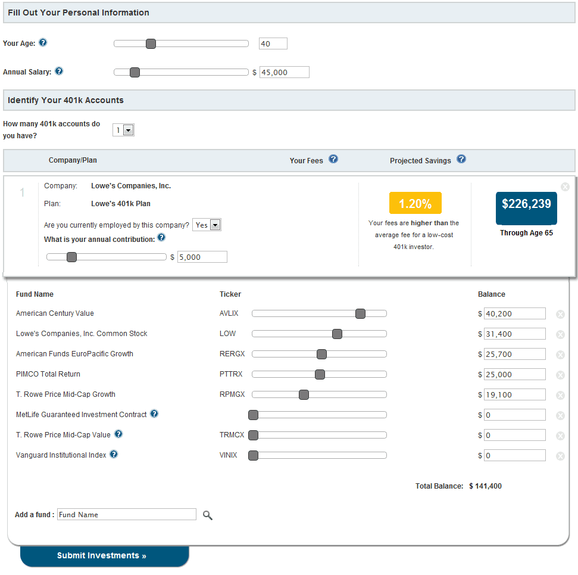Click help icon beside Vanguard Institutional Index

114,454
